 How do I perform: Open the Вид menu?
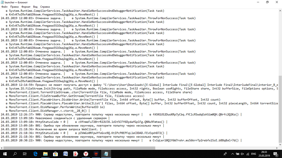tap(35, 6)
